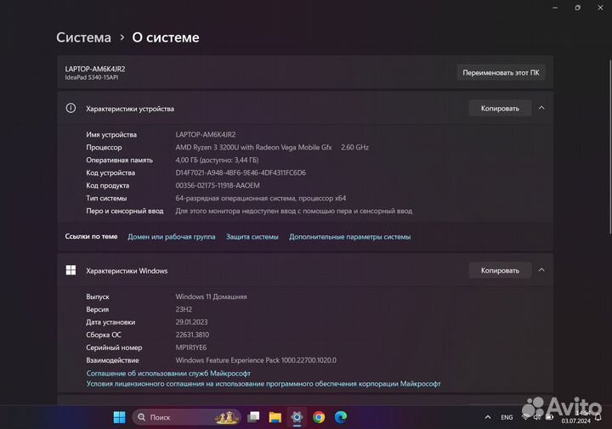Select device ID D14F7021-A948-4BF6-9E46-4DF4311FC6D6
612x429 pixels.
(241, 172)
